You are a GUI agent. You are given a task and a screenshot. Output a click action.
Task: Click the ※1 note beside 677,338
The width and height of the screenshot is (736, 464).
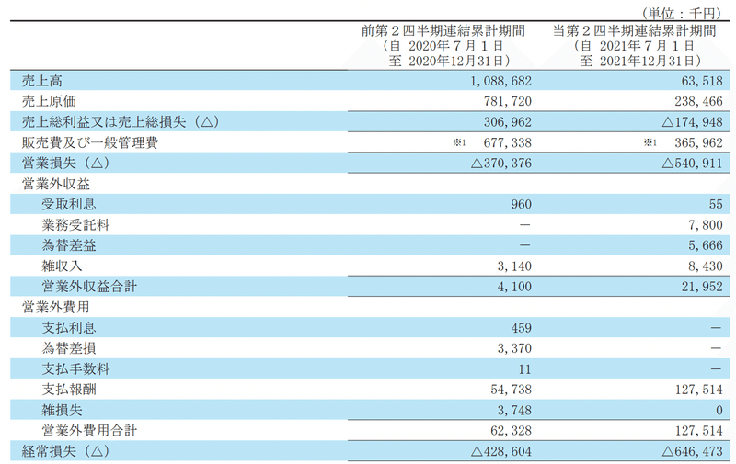[459, 142]
